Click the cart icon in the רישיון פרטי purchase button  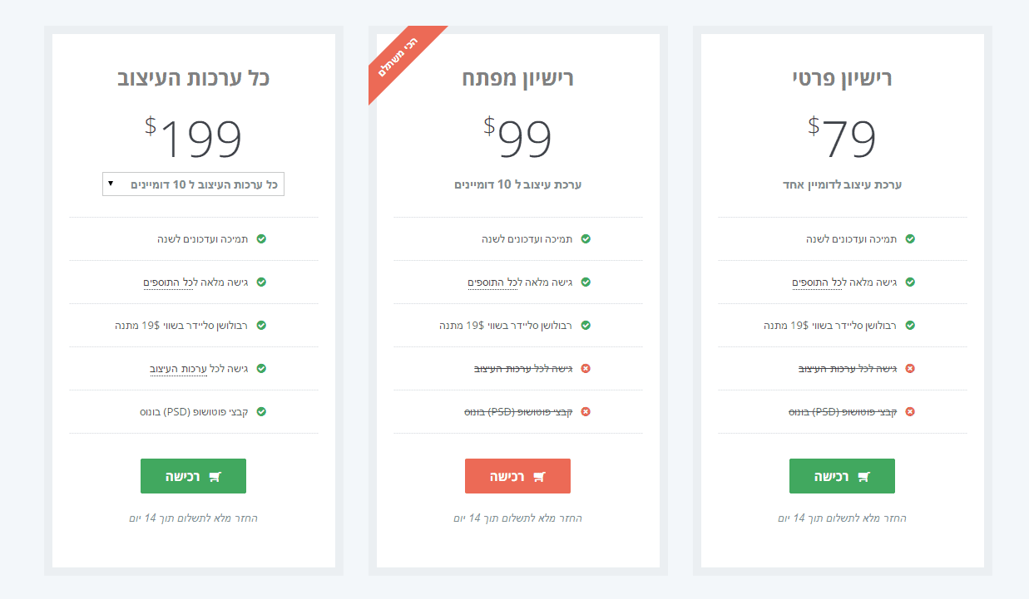pyautogui.click(x=863, y=477)
